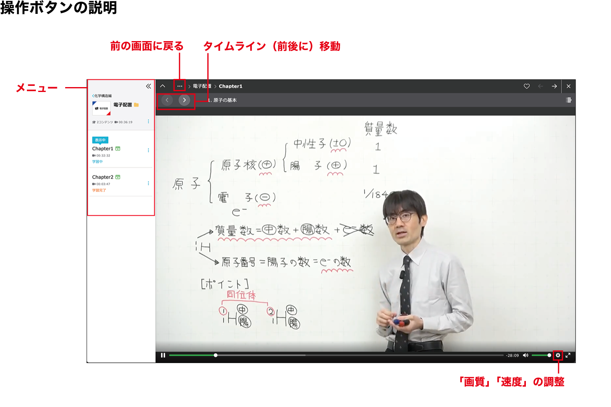Mute the video speaker icon

click(x=525, y=355)
